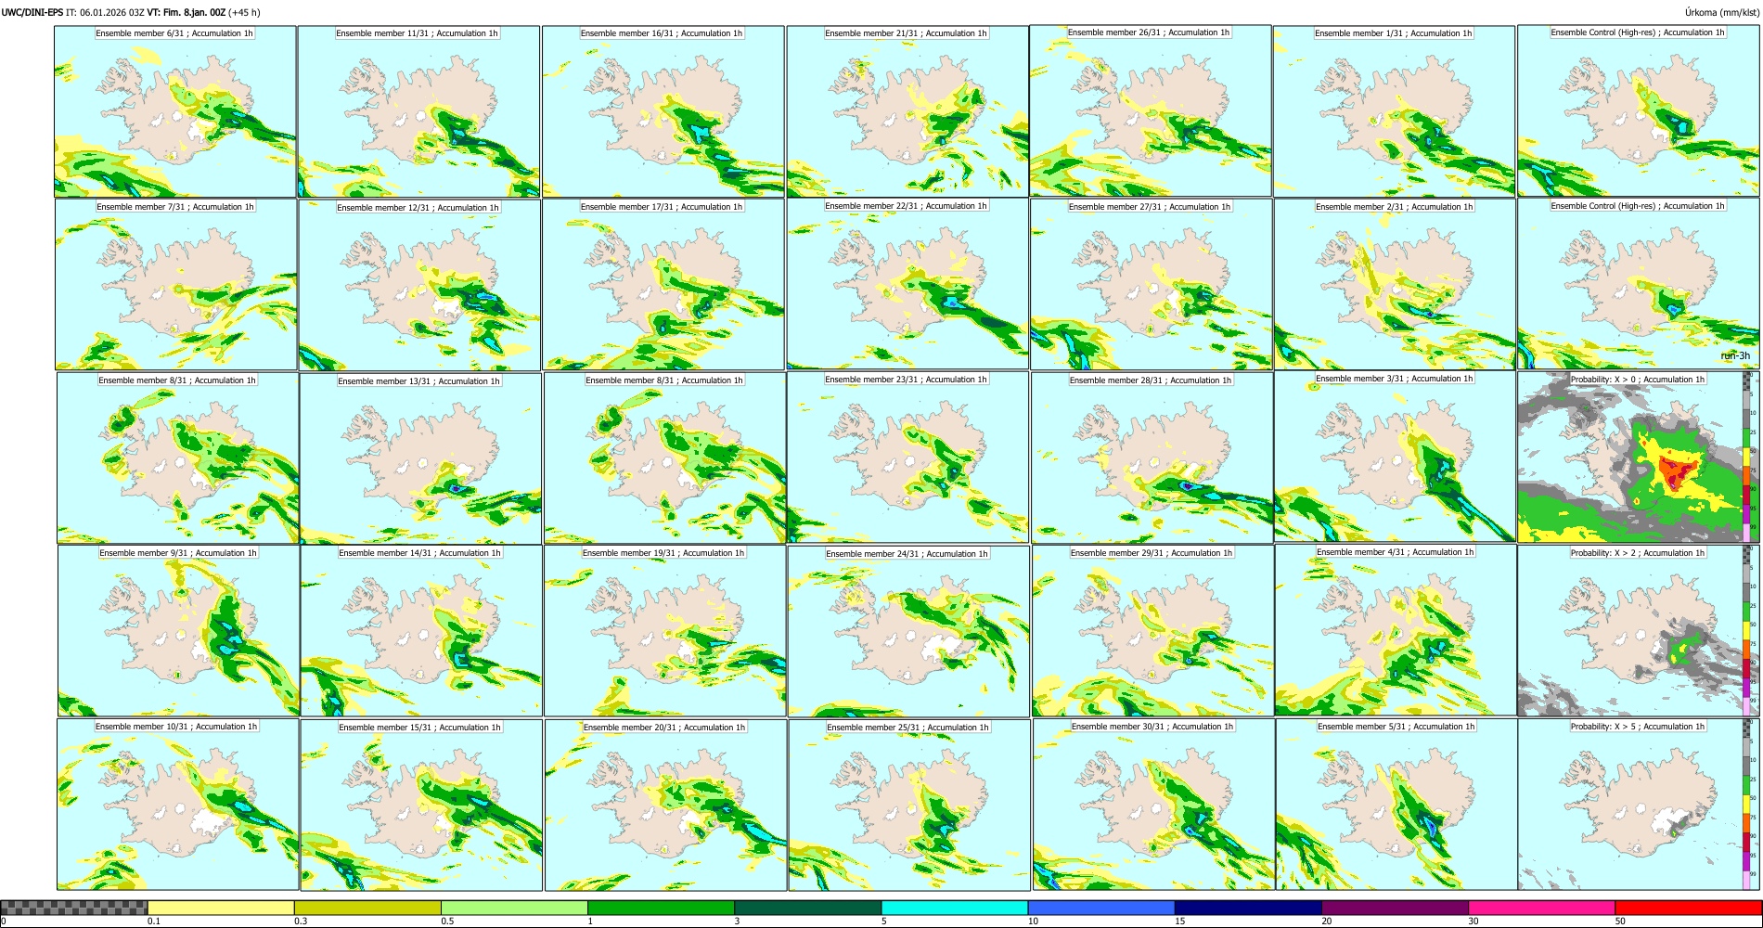The image size is (1763, 928).
Task: Open the Ensemble member 15/31 map
Action: pyautogui.click(x=421, y=806)
